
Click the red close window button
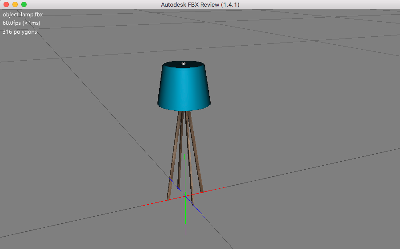click(x=6, y=4)
